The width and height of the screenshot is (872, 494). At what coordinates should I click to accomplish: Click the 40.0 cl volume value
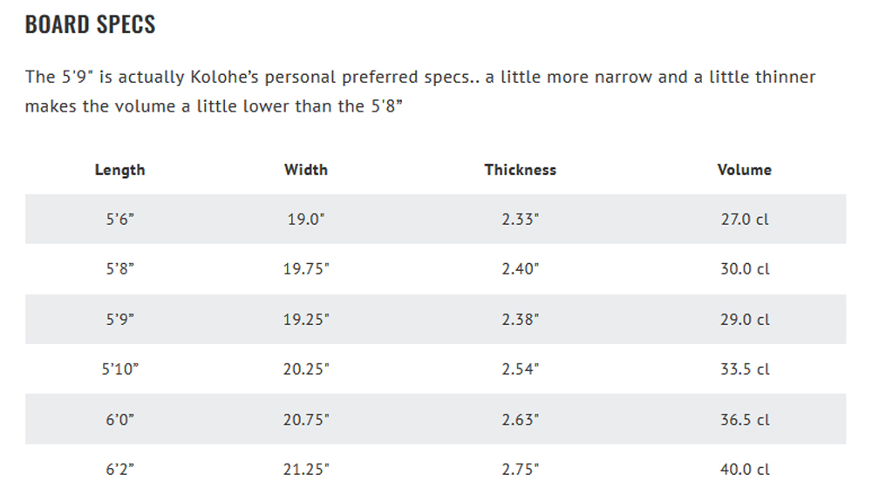745,470
